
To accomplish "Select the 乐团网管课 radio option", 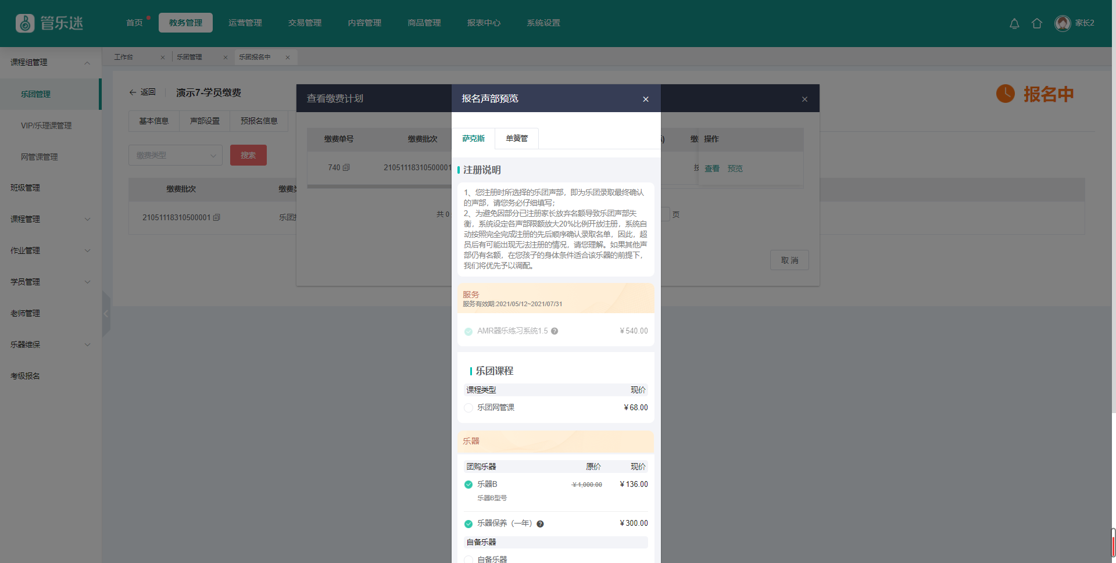I will (468, 408).
